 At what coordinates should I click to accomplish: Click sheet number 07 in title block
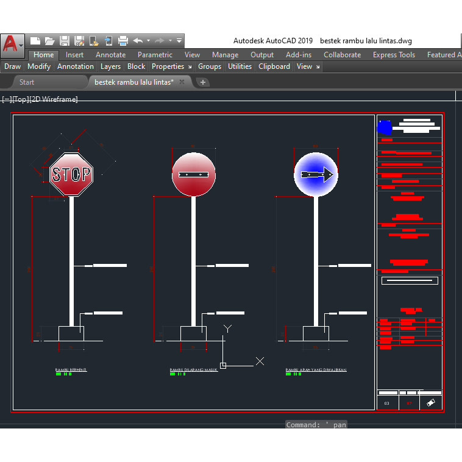pos(409,403)
